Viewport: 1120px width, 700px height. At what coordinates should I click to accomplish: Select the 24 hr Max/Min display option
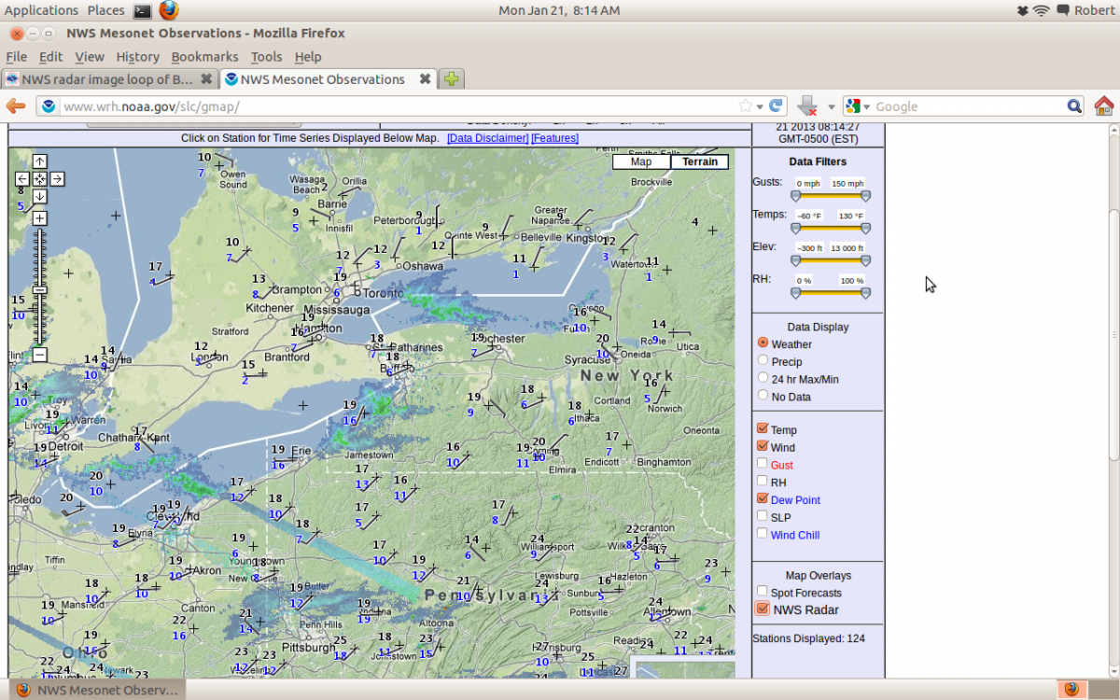click(x=763, y=378)
